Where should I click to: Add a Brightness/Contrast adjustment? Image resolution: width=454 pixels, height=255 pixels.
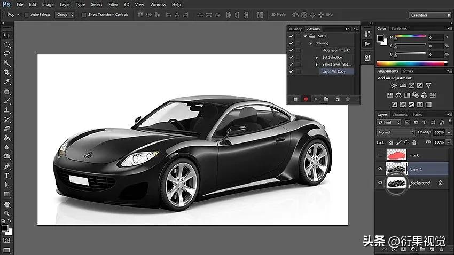click(x=394, y=85)
